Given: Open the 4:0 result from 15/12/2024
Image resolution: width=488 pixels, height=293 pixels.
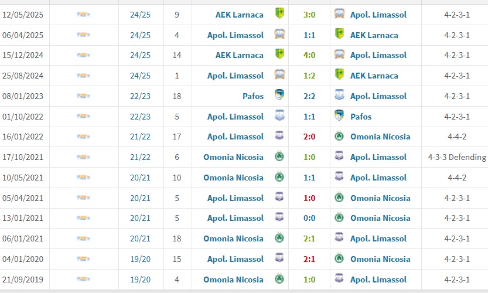Looking at the screenshot, I should click(308, 55).
